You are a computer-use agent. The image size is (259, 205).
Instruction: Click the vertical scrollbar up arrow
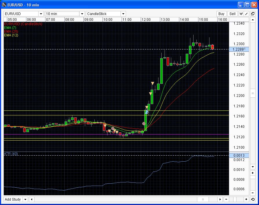point(253,20)
